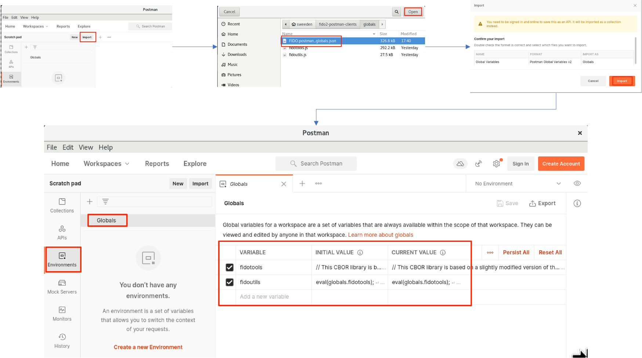Click the Sign In button
The width and height of the screenshot is (642, 358).
click(x=521, y=164)
